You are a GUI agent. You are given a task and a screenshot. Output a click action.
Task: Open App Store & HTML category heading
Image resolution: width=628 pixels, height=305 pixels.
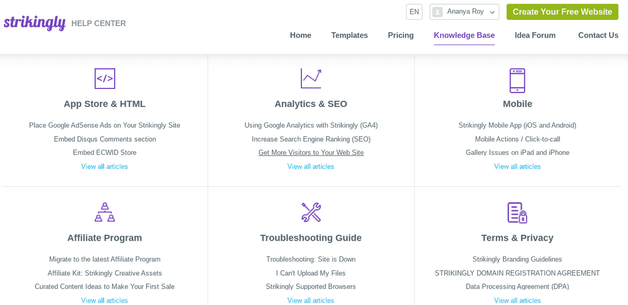[105, 104]
